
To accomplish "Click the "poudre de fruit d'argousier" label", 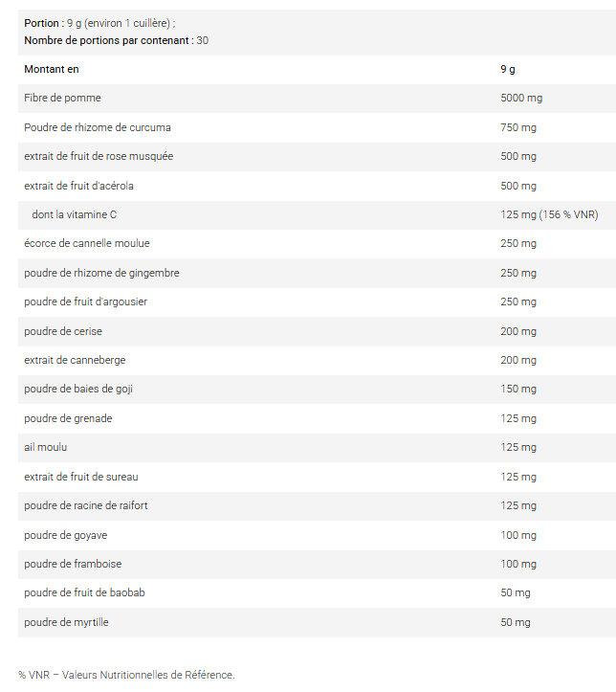I will [x=85, y=301].
